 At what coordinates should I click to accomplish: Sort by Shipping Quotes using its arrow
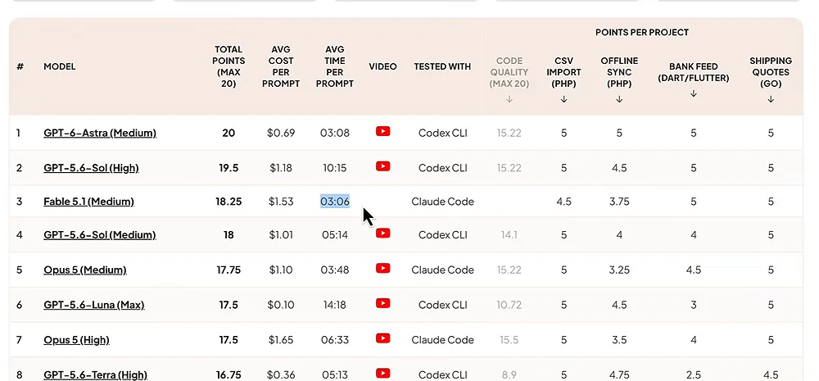click(x=771, y=99)
